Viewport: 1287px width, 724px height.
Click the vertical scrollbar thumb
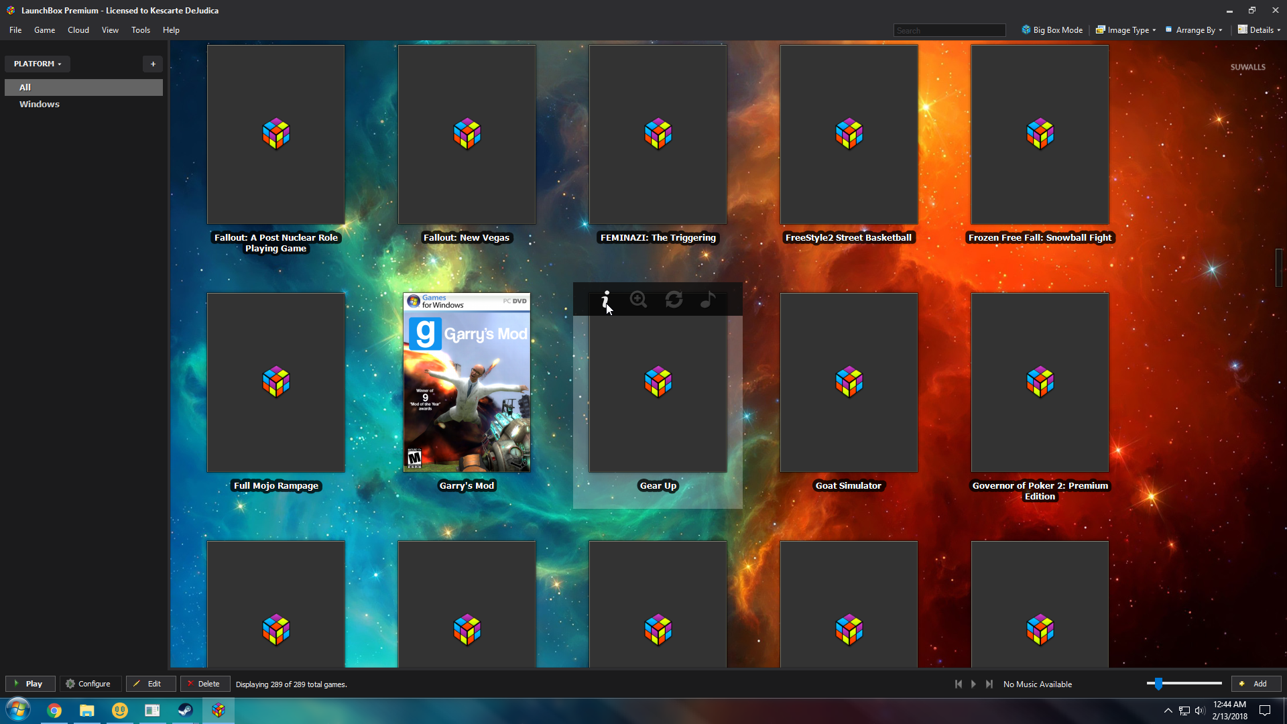(1279, 267)
